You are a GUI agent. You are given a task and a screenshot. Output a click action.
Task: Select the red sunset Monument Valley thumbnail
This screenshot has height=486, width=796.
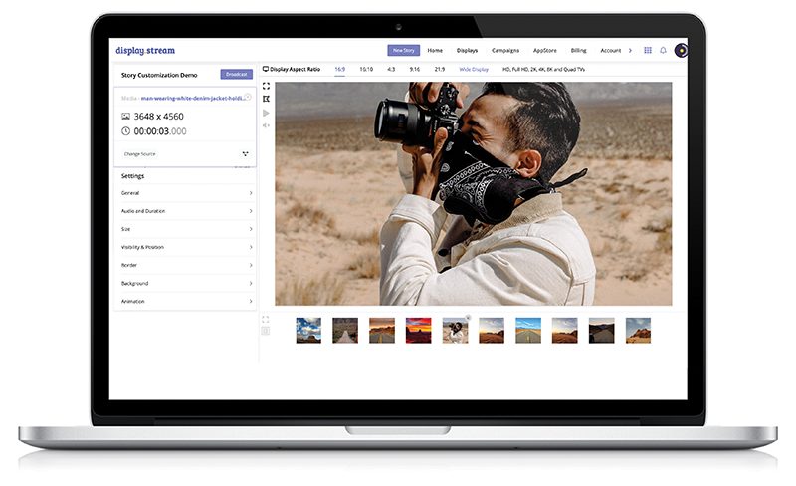tap(418, 331)
